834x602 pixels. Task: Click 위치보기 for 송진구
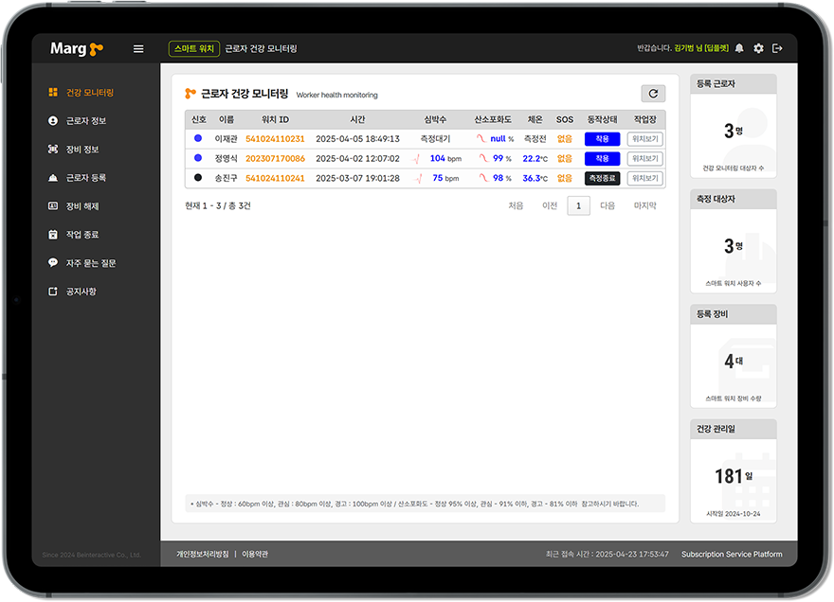point(645,178)
